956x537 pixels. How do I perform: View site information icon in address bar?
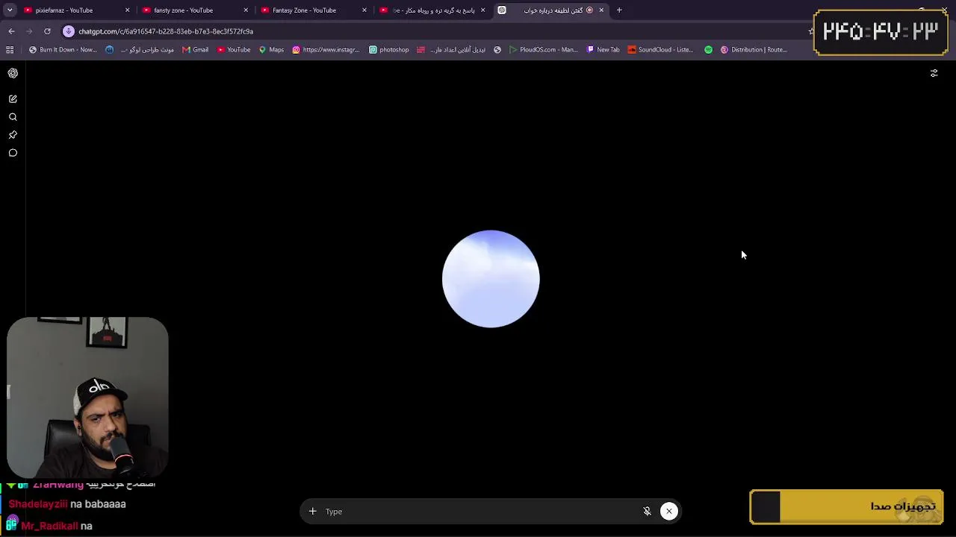point(69,31)
